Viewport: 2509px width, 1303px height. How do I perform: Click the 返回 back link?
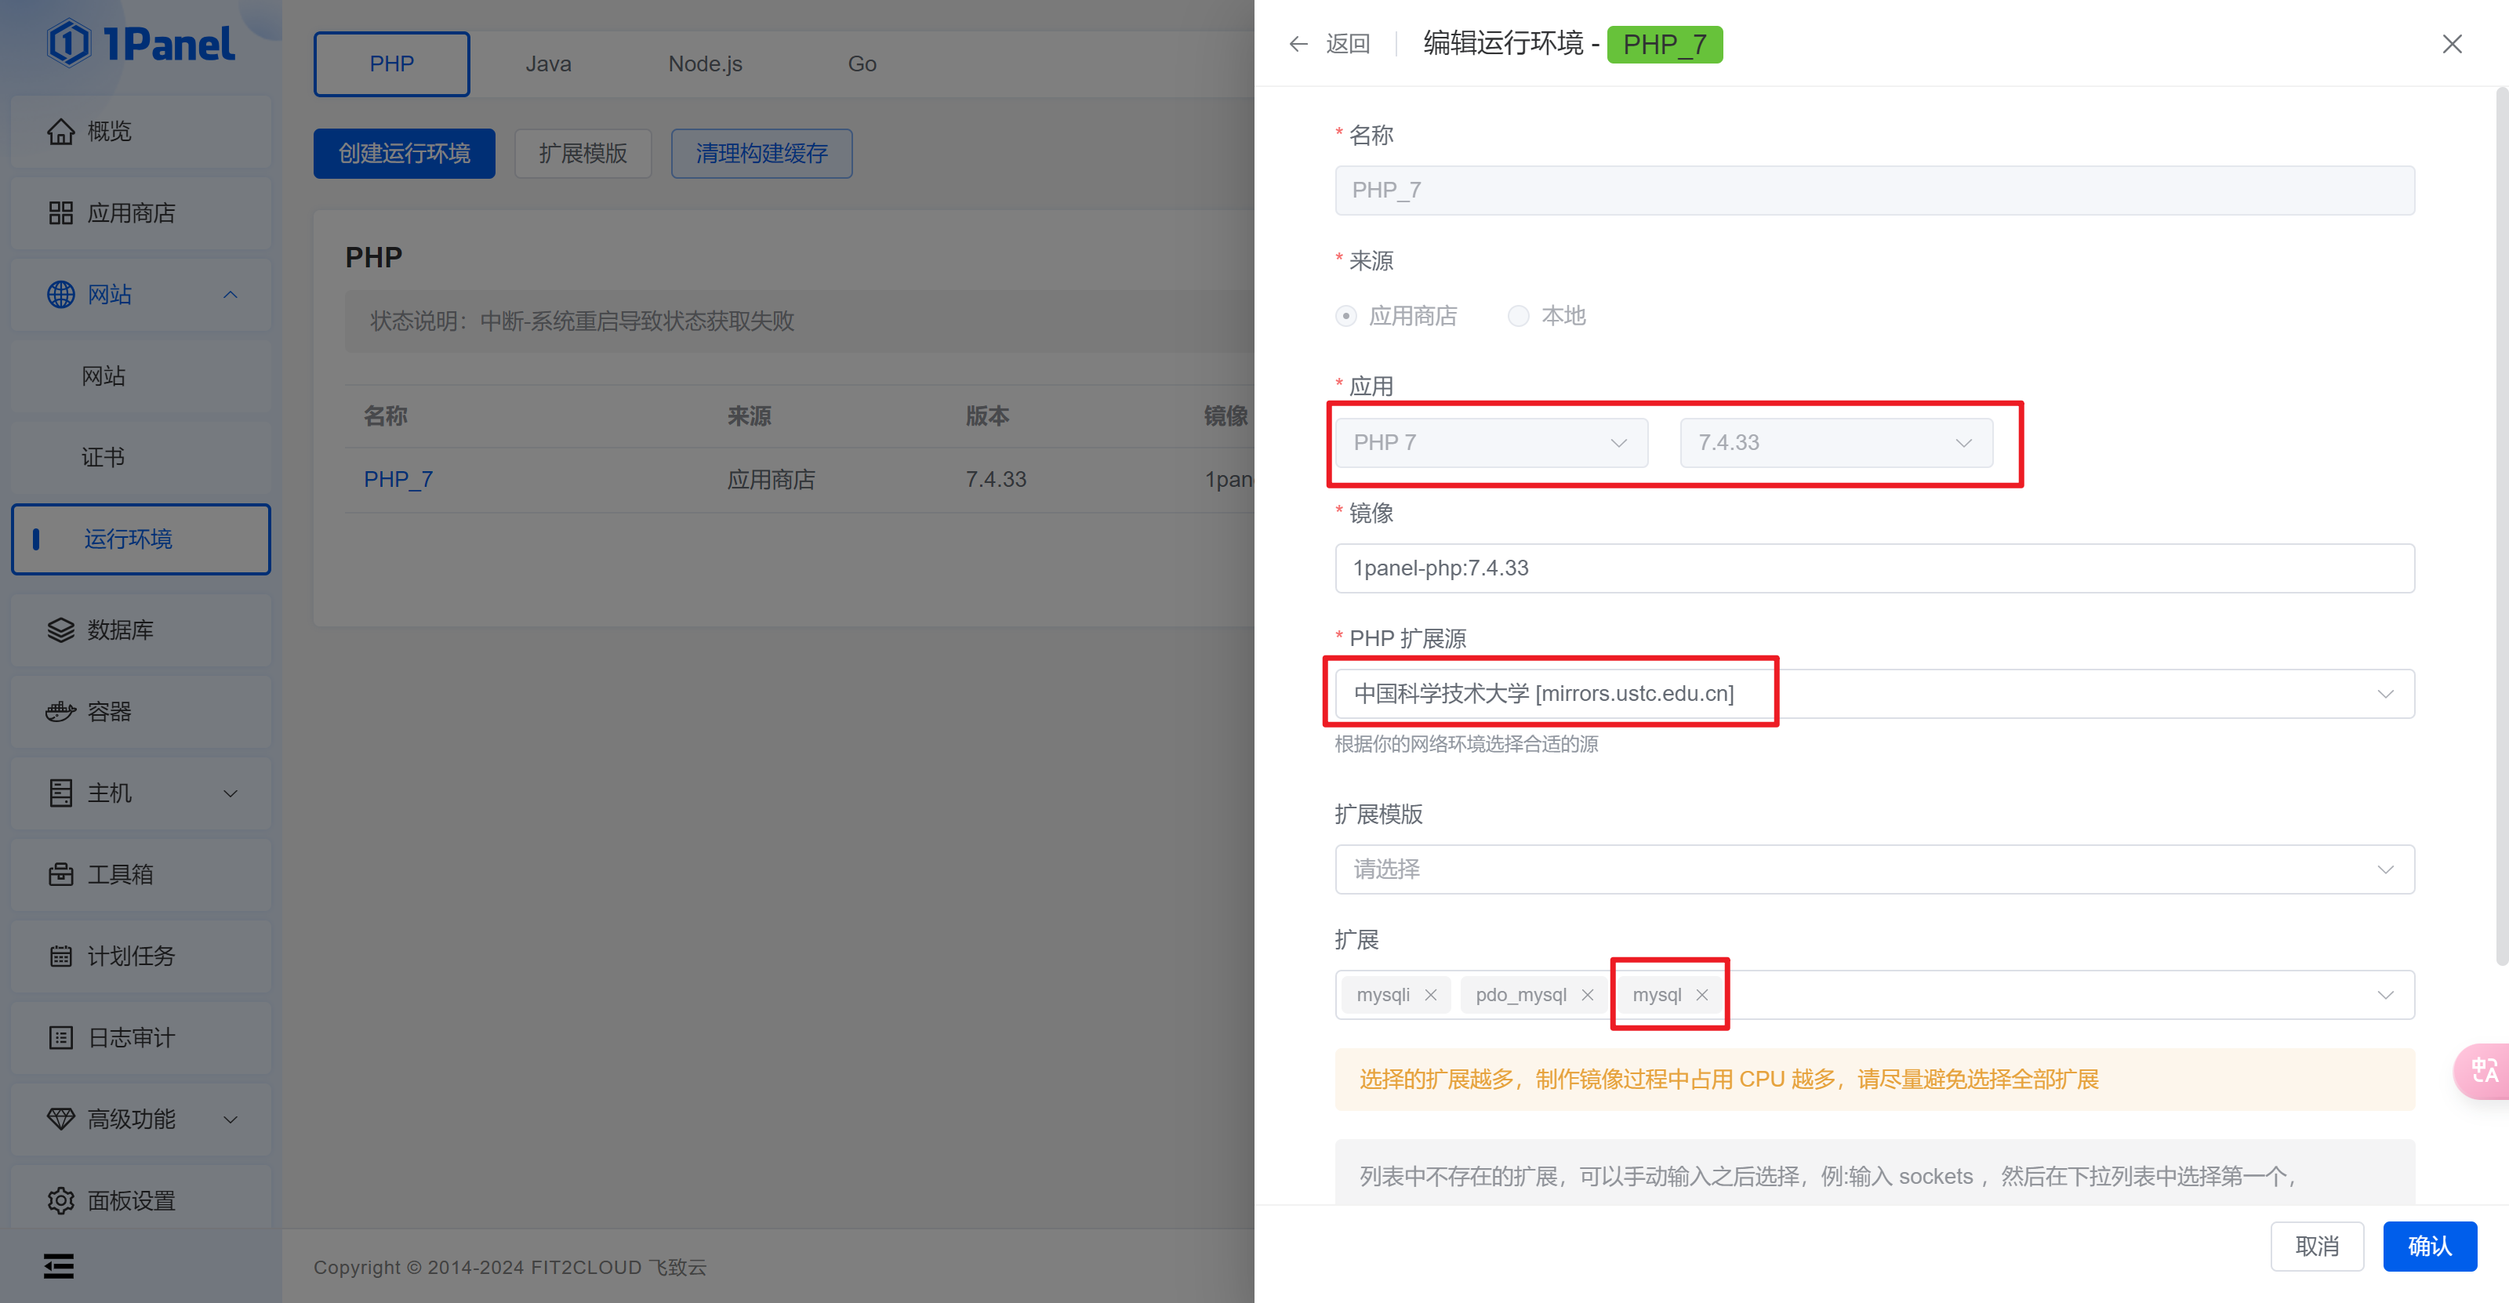click(x=1348, y=44)
